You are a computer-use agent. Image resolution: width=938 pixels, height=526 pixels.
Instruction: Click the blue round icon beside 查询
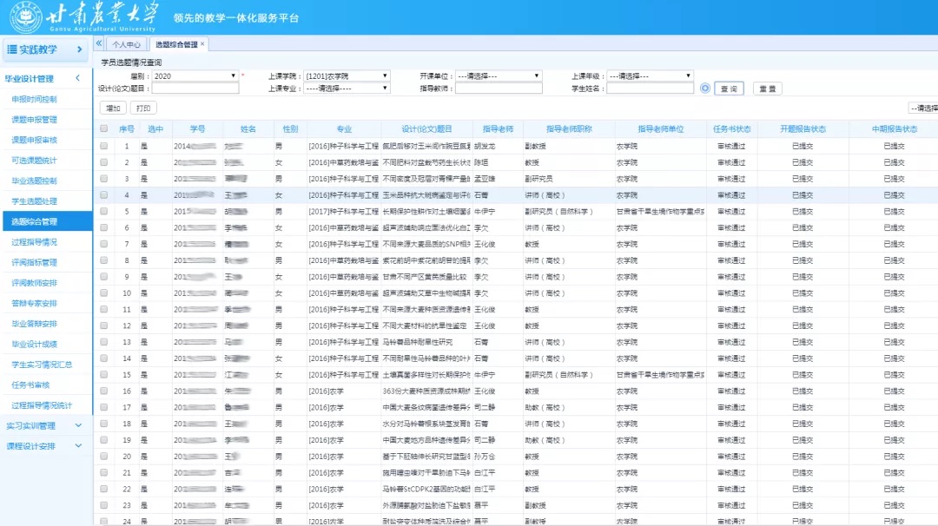pos(705,89)
